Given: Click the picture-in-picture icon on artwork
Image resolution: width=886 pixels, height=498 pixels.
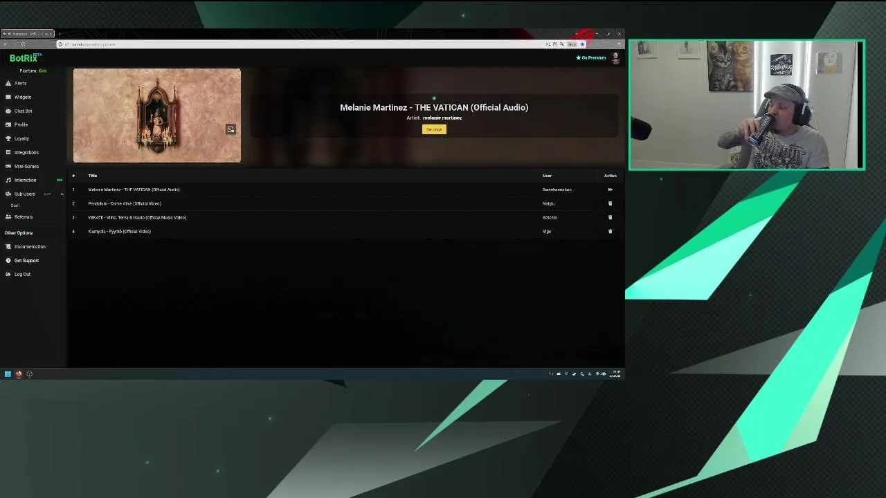Looking at the screenshot, I should 230,129.
